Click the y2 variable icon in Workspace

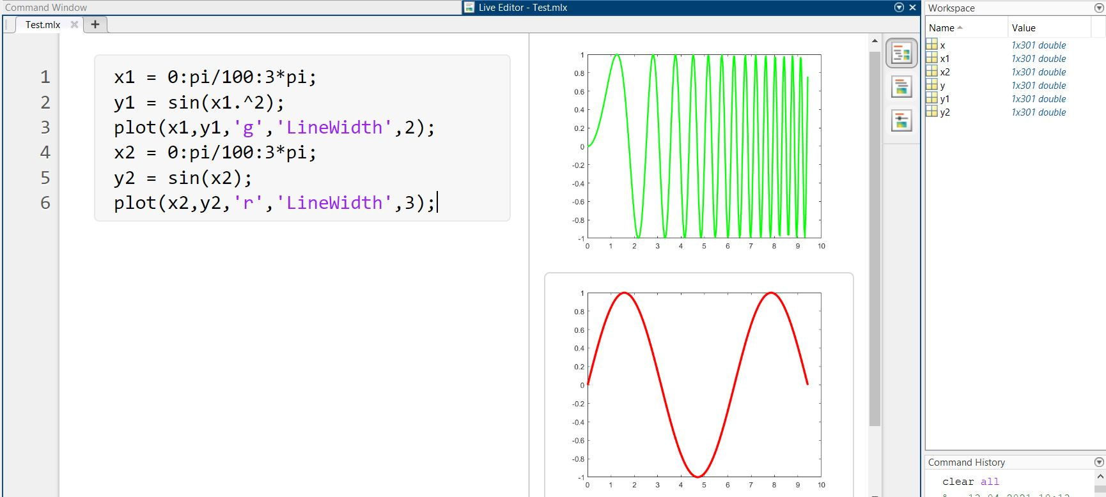tap(932, 112)
